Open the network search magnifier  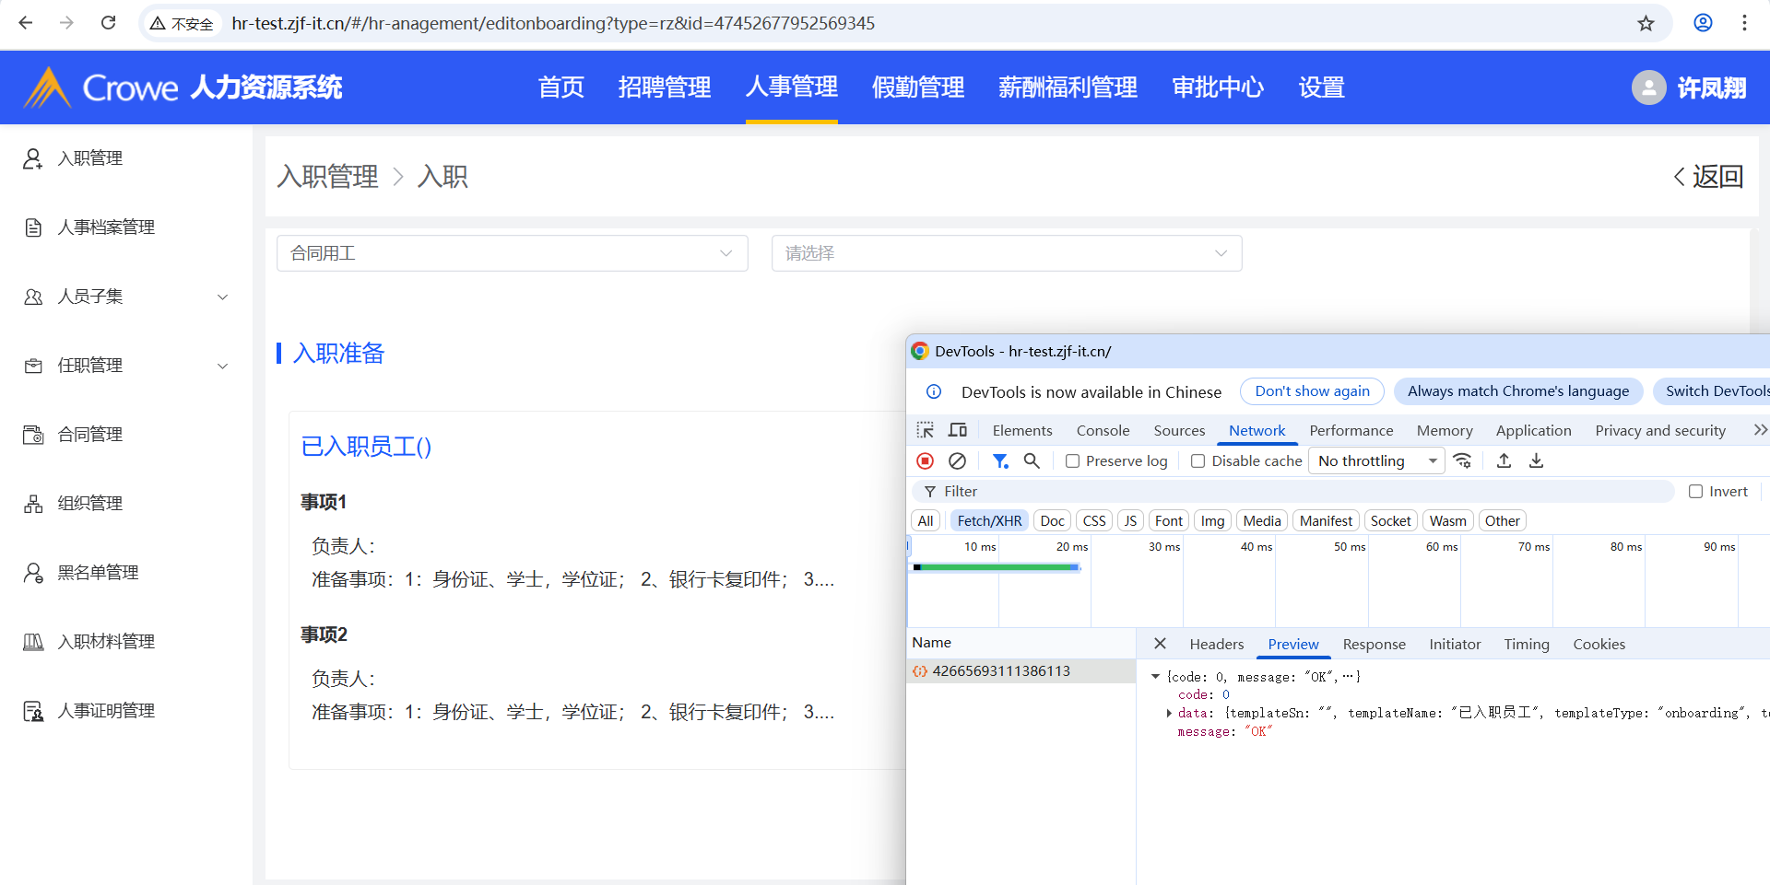coord(1032,460)
